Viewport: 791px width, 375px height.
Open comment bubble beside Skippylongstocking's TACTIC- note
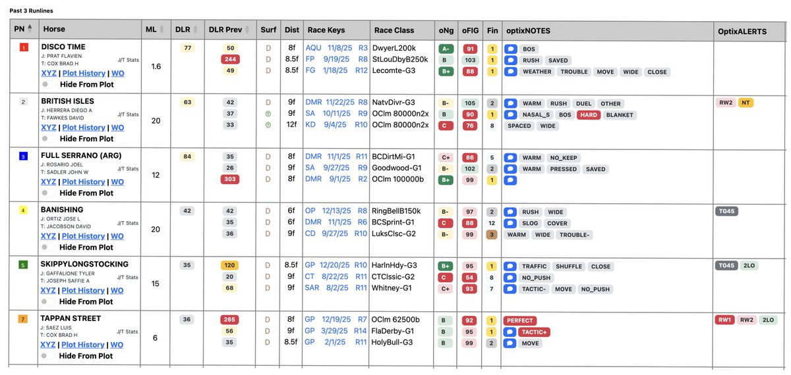coord(510,289)
